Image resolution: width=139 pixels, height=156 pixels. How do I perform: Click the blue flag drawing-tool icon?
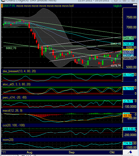[130, 152]
